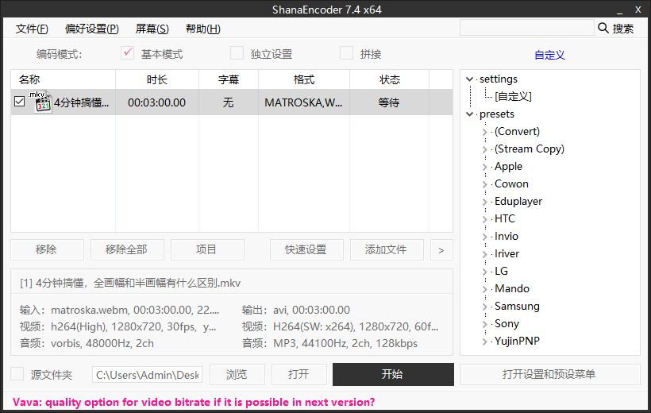The image size is (651, 413).
Task: Click the search magnifier icon
Action: coord(603,29)
